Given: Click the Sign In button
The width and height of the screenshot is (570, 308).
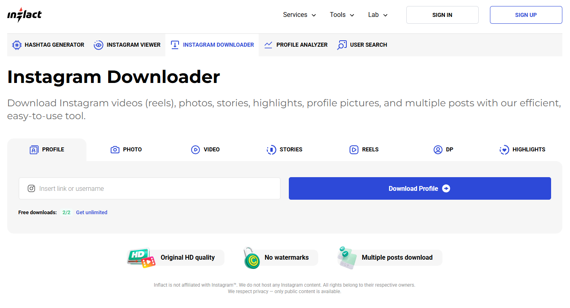Looking at the screenshot, I should click(x=442, y=15).
